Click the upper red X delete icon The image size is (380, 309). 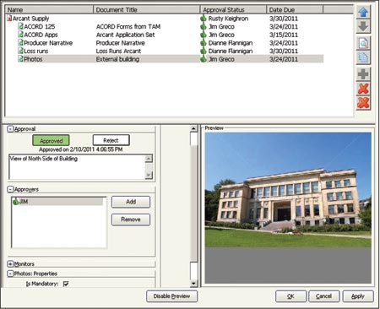click(363, 89)
